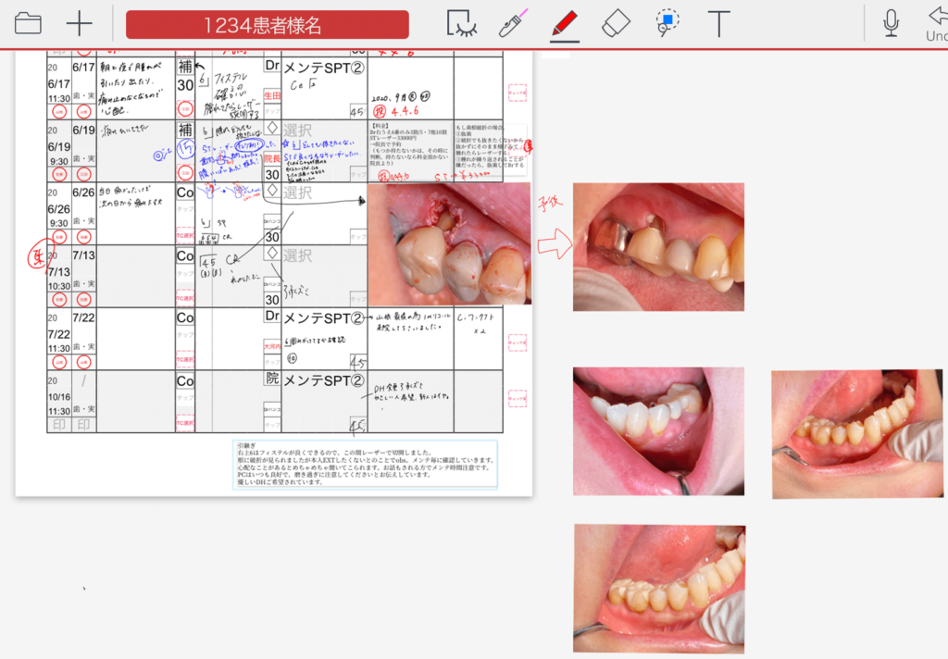This screenshot has width=948, height=659.
Task: Select the Co cell in 10/16 row
Action: [x=185, y=381]
